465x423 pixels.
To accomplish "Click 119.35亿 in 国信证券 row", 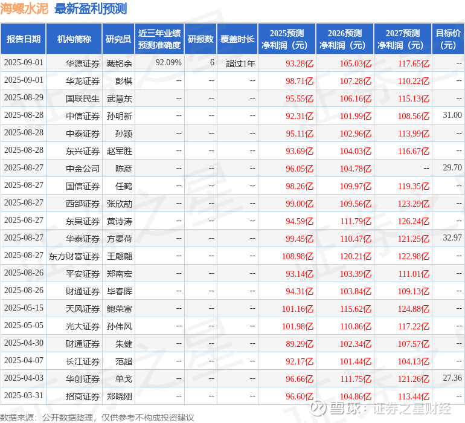I will (414, 186).
